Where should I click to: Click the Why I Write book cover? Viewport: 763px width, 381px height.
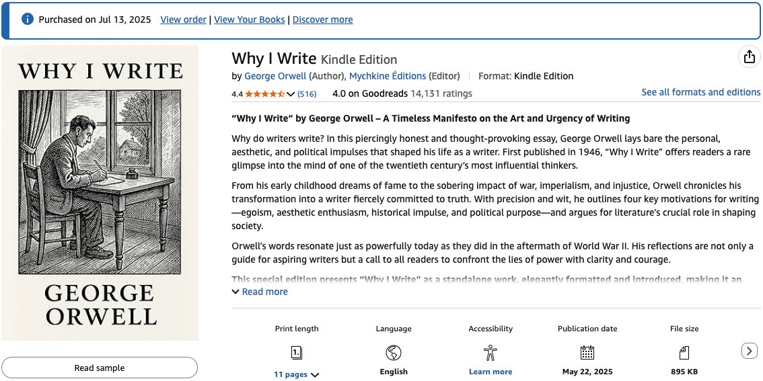point(100,192)
